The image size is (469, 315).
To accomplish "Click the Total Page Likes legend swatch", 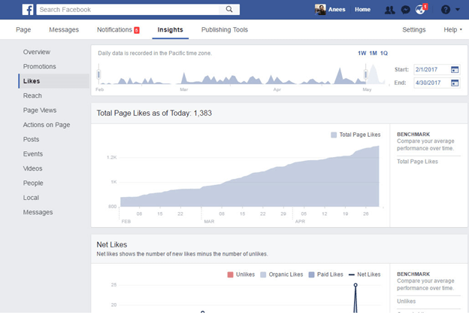I will [x=334, y=135].
